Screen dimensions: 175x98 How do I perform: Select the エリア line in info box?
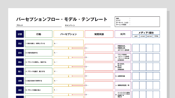point(123,20)
